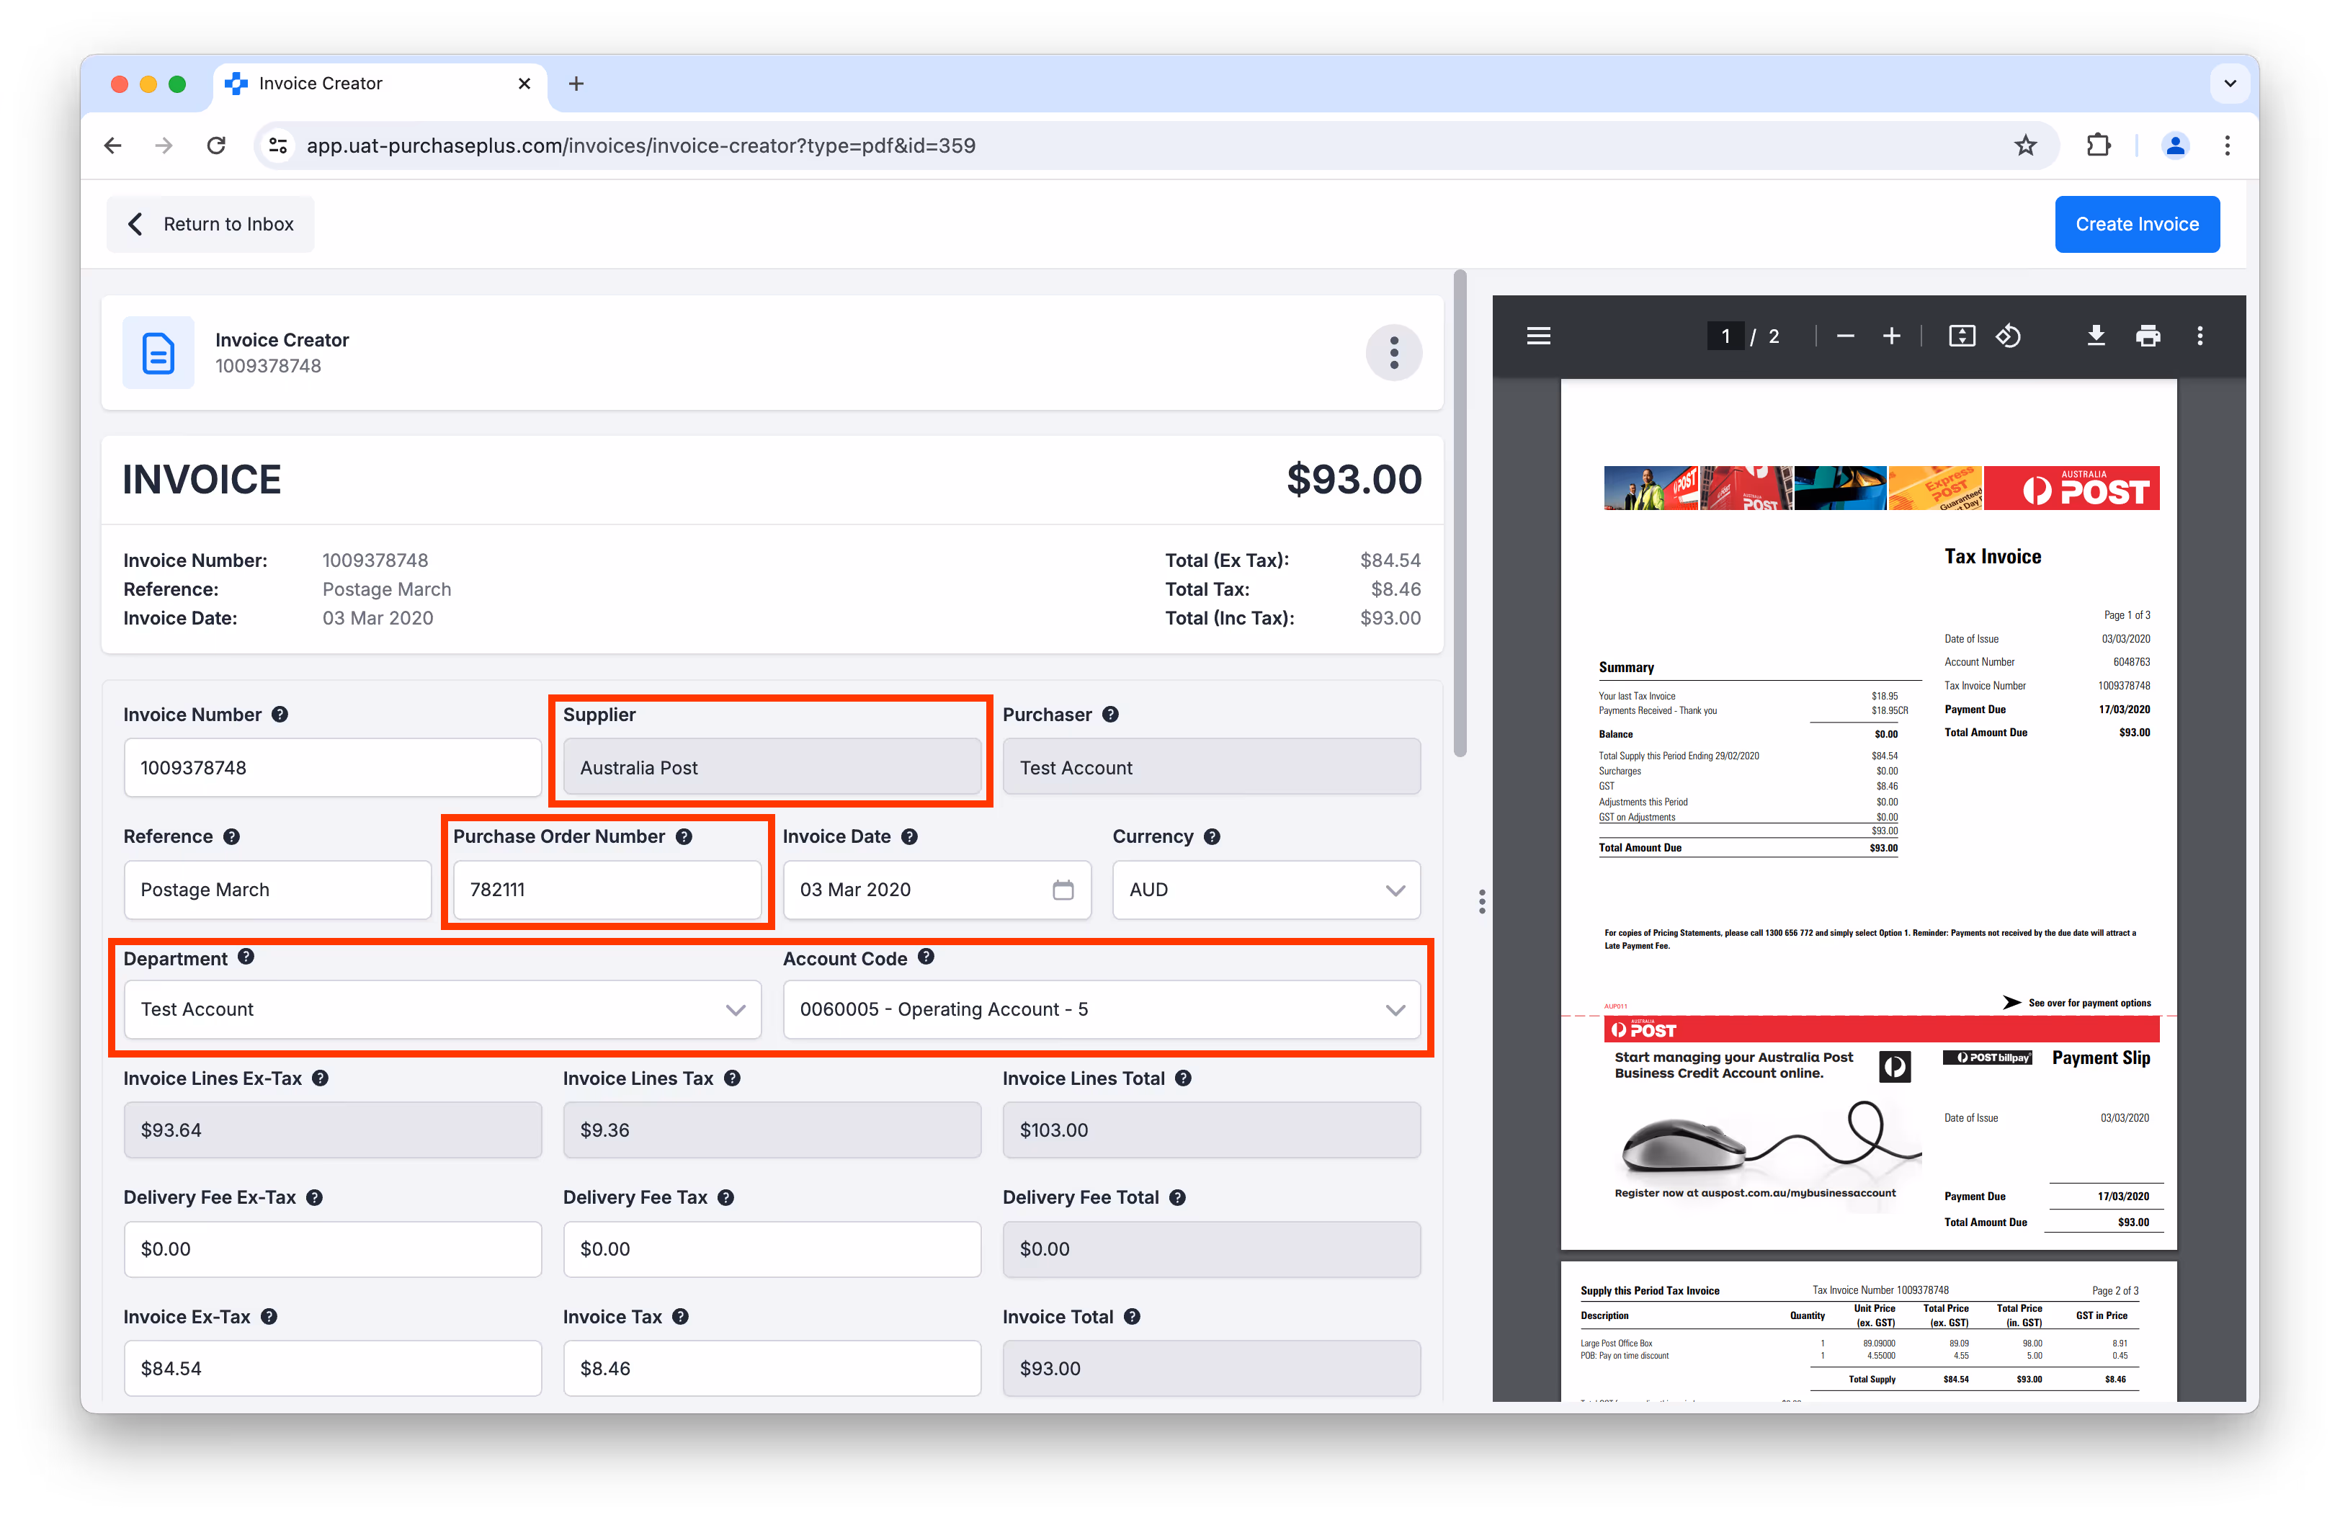Open the PDF viewer sidebar menu icon
The width and height of the screenshot is (2340, 1520).
(x=1537, y=336)
